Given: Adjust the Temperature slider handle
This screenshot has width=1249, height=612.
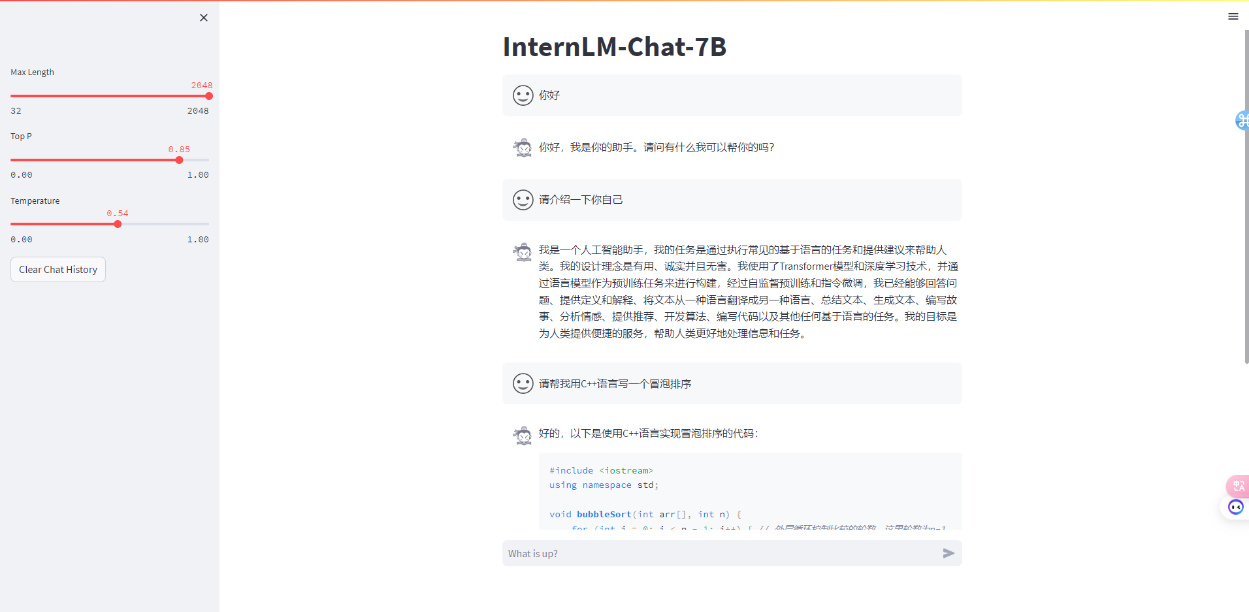Looking at the screenshot, I should [118, 224].
